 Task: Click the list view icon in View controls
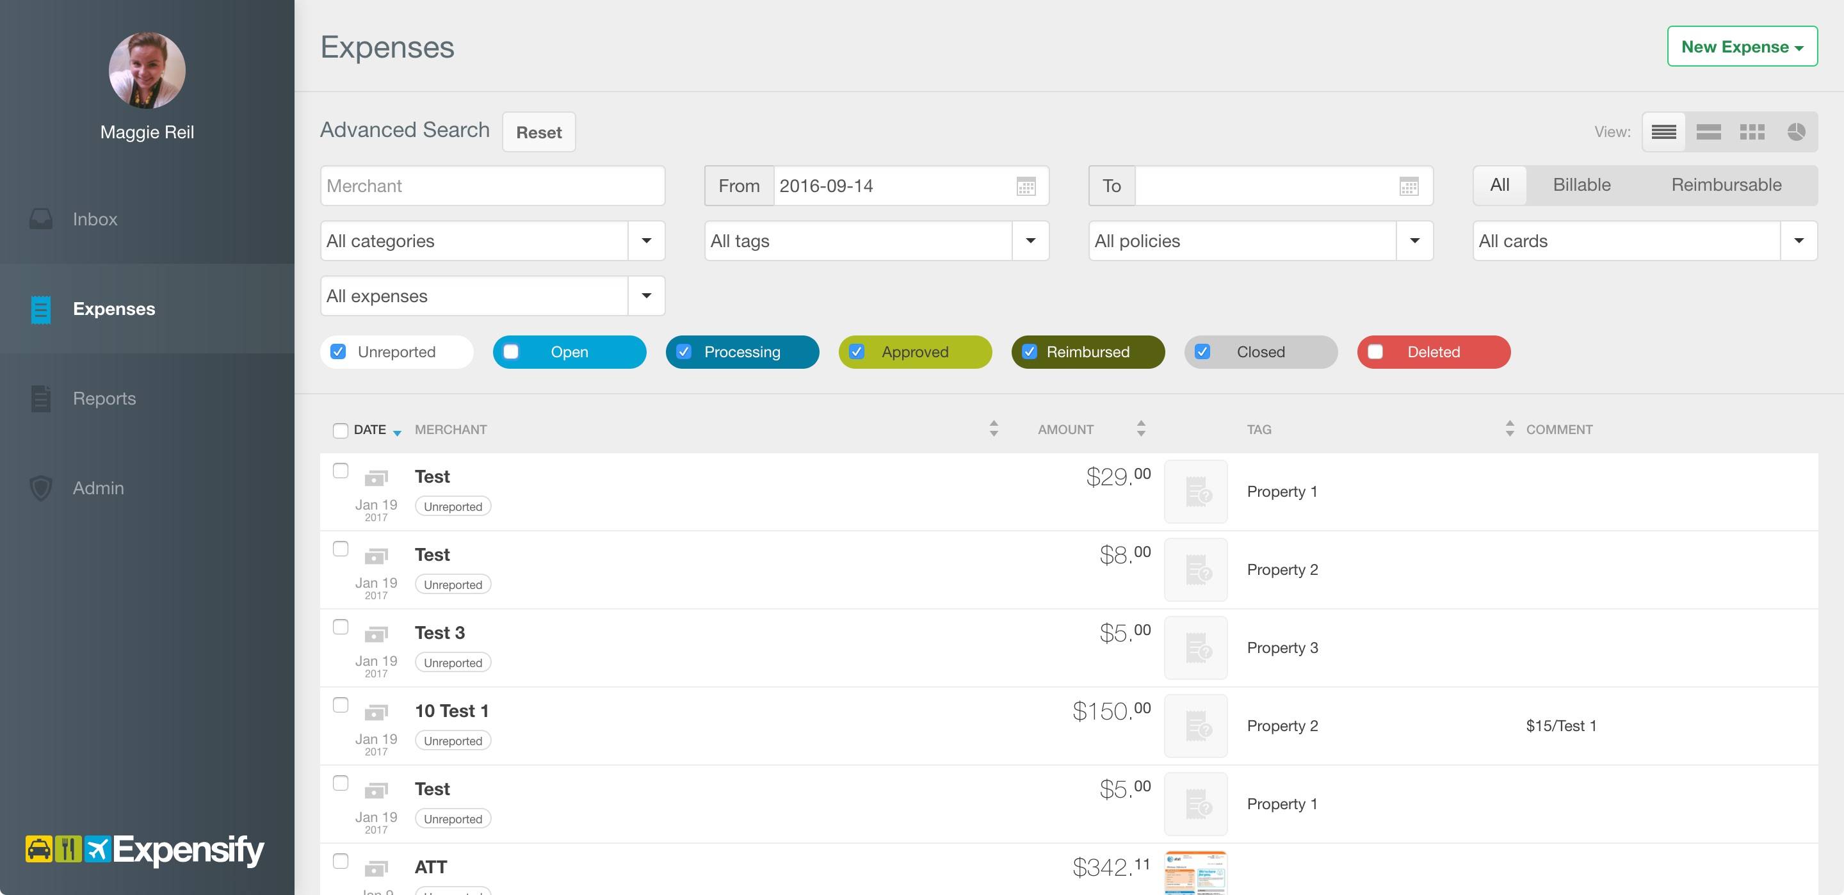click(x=1665, y=129)
